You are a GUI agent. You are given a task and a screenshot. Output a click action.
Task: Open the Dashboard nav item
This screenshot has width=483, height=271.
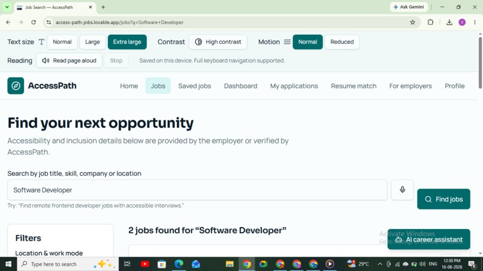pos(240,86)
